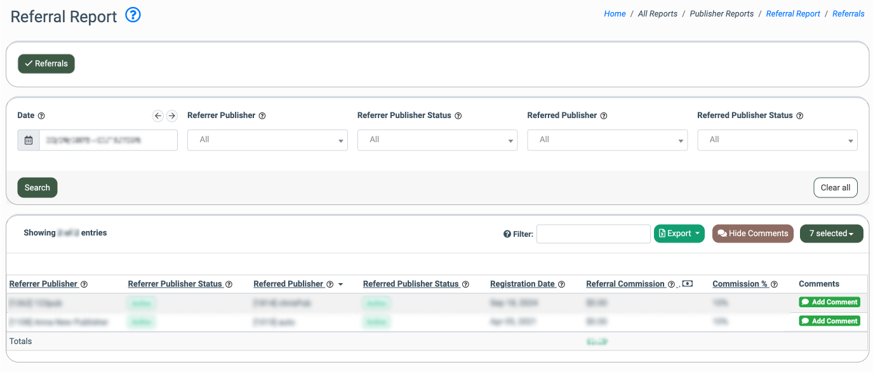Go to next date range arrow
Image resolution: width=873 pixels, height=372 pixels.
click(x=171, y=116)
